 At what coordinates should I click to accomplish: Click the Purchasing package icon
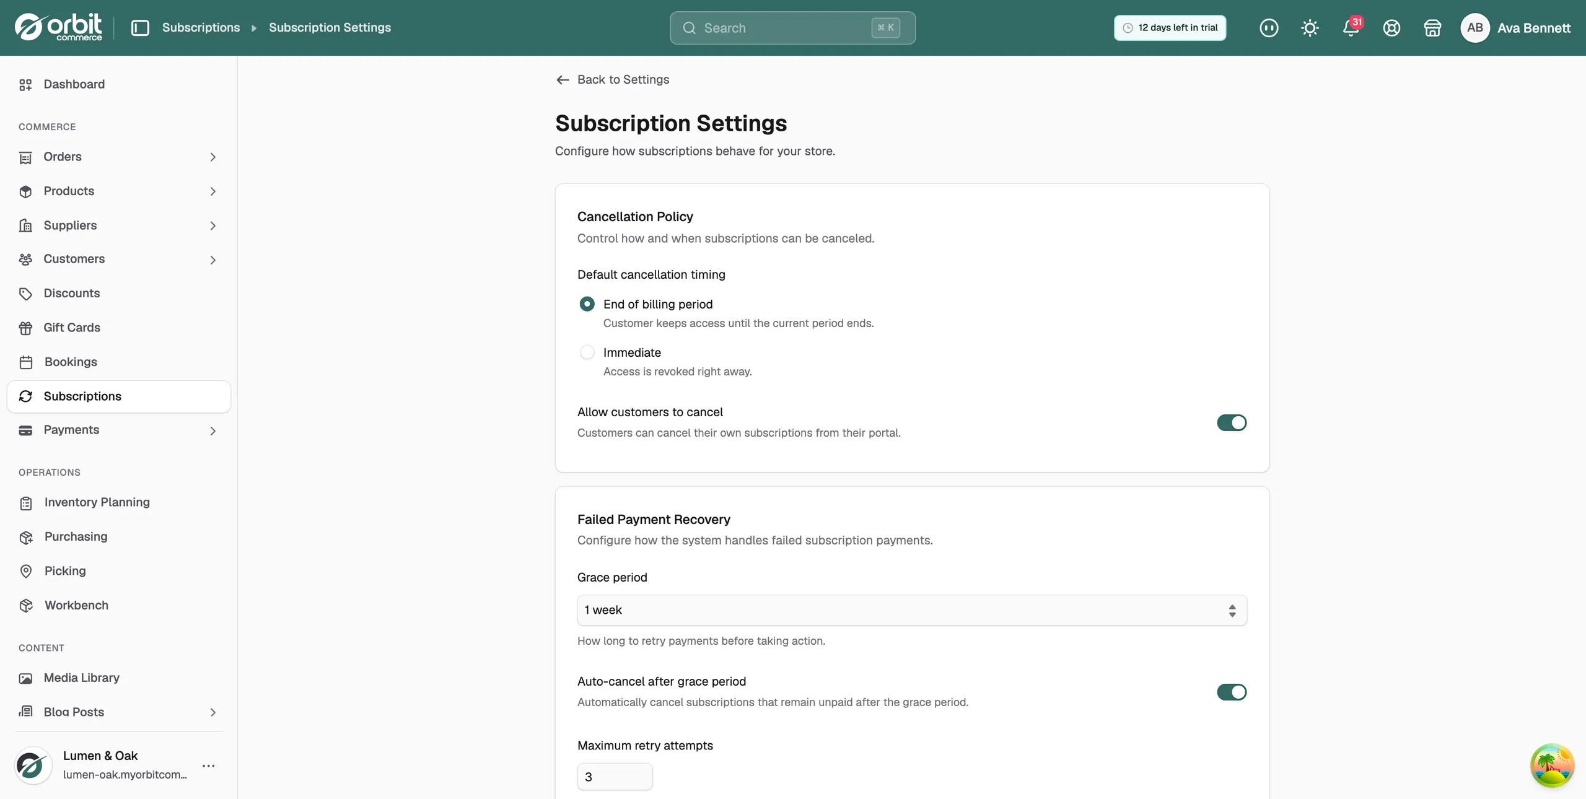click(x=25, y=537)
